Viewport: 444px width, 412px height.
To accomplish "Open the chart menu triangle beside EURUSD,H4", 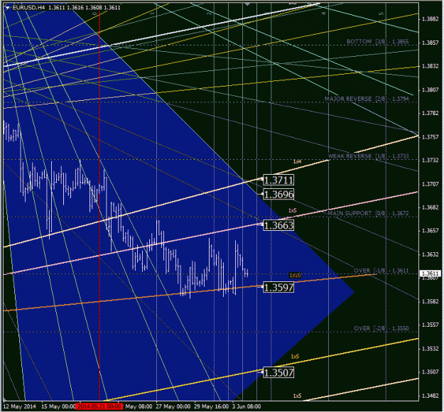I will coord(8,8).
